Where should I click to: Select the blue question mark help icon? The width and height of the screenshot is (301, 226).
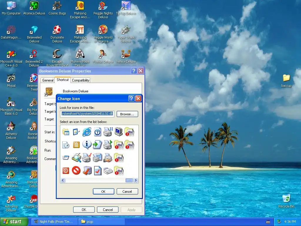[98, 132]
